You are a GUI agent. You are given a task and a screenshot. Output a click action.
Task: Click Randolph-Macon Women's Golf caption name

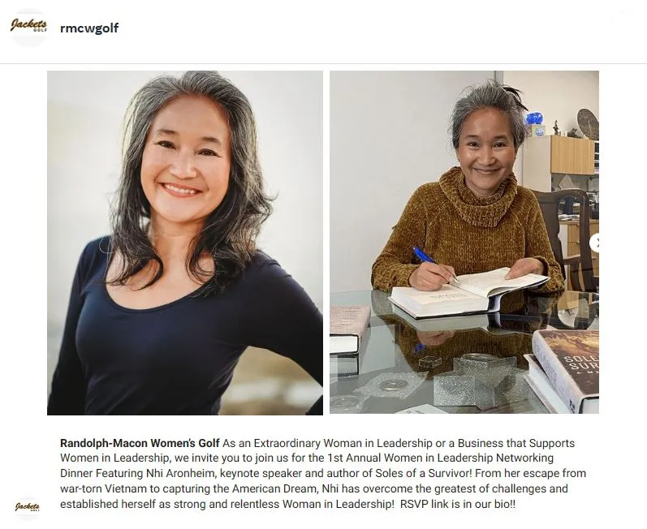coord(140,443)
